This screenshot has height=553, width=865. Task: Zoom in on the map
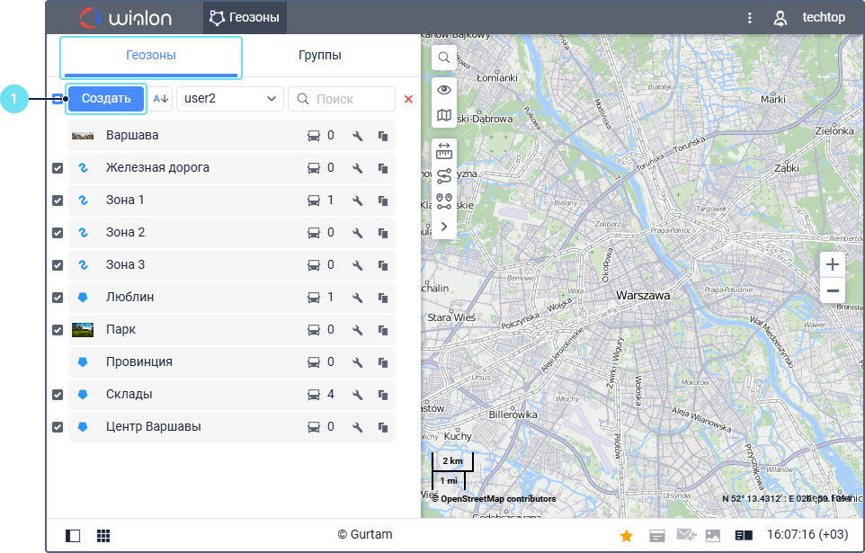833,264
